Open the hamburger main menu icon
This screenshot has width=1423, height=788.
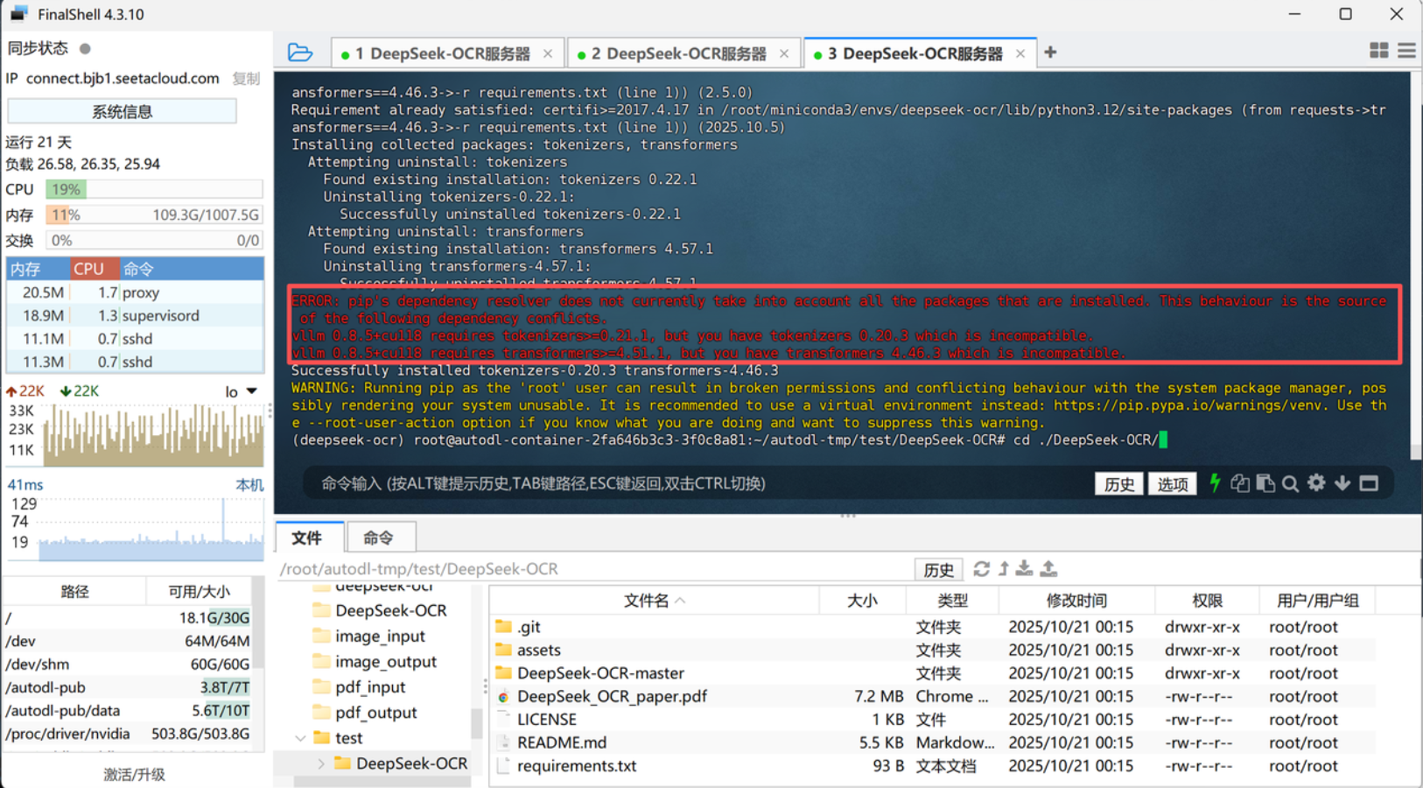point(1406,52)
